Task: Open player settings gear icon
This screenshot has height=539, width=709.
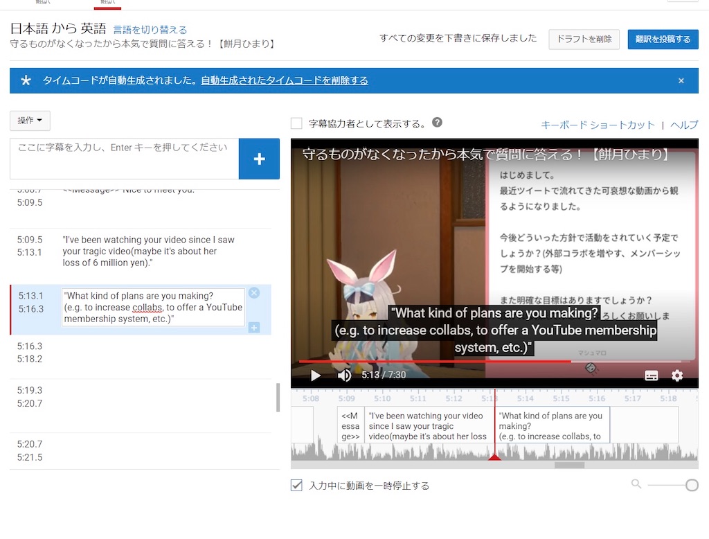Action: [x=677, y=375]
